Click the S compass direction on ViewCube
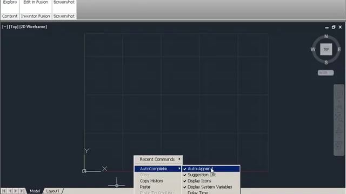Viewport: 346px width, 194px height. [x=326, y=63]
